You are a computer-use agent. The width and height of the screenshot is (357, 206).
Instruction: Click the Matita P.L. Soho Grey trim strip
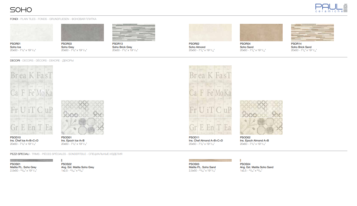coord(32,161)
